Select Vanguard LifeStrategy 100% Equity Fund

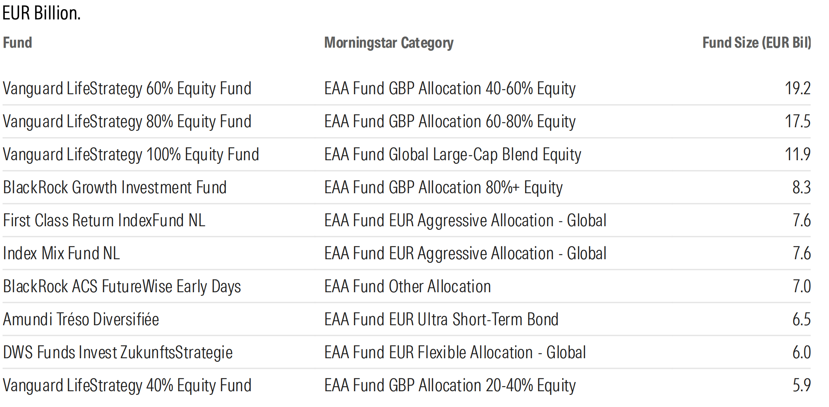(x=131, y=155)
